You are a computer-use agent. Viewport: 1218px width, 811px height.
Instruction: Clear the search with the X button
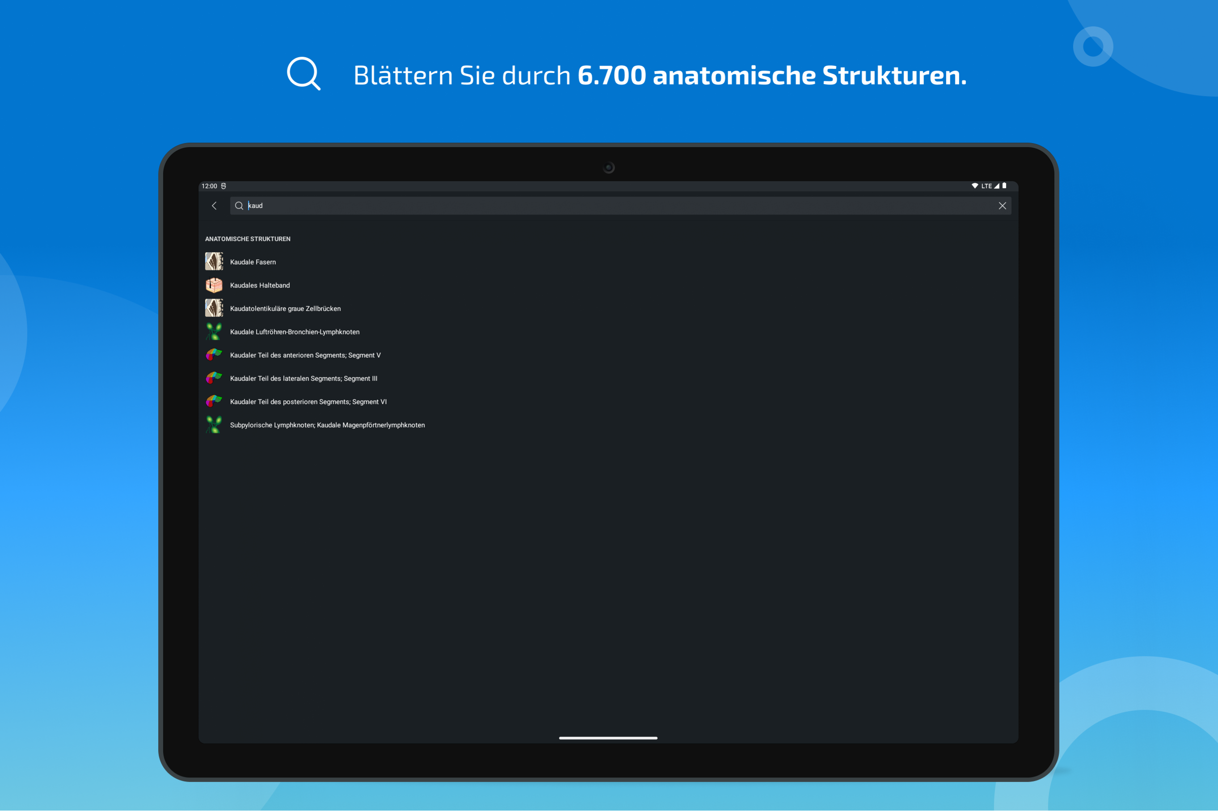point(1002,206)
